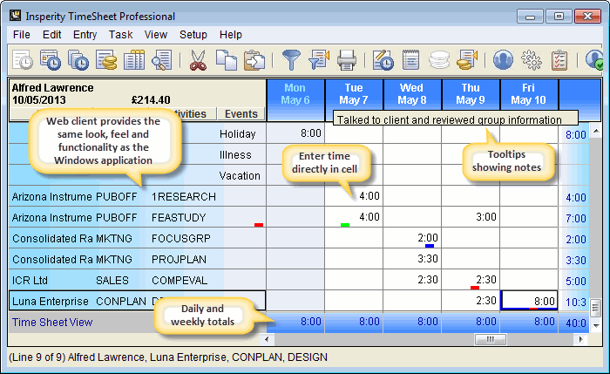Click the blue user circle icon

tap(503, 60)
